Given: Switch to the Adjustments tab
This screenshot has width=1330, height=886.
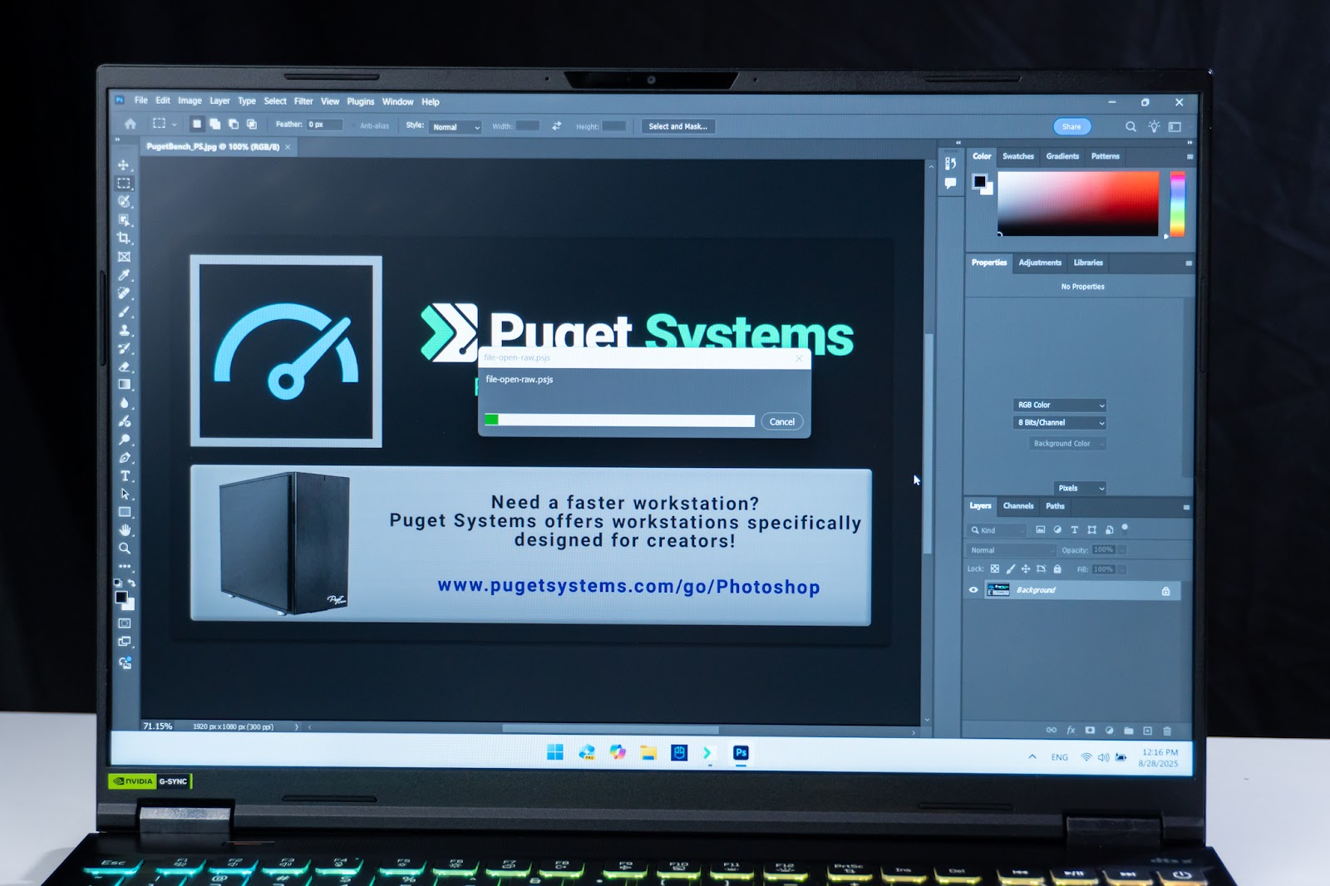Looking at the screenshot, I should pyautogui.click(x=1040, y=263).
